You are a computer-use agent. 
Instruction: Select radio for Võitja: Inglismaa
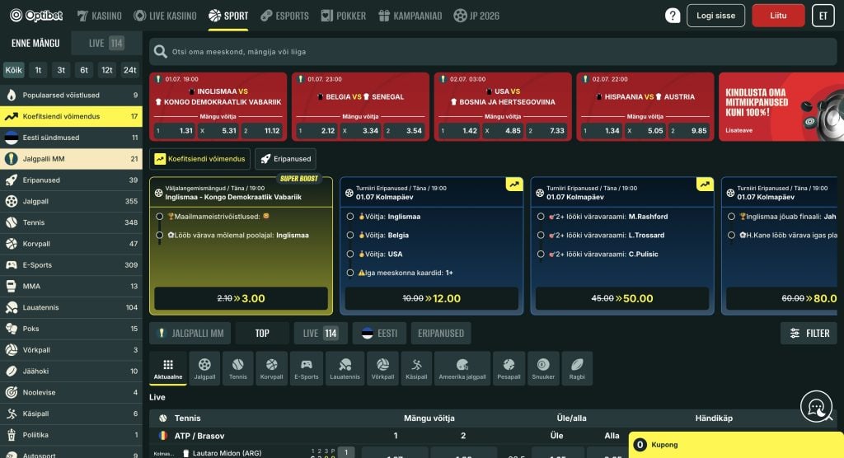[349, 217]
